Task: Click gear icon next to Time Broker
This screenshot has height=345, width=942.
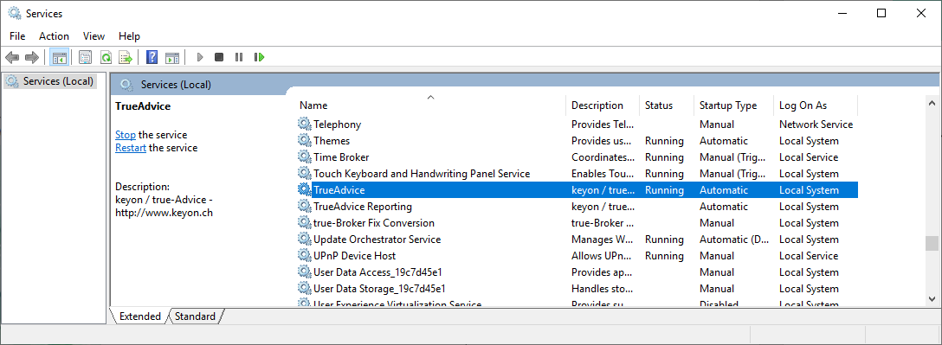Action: click(x=305, y=157)
